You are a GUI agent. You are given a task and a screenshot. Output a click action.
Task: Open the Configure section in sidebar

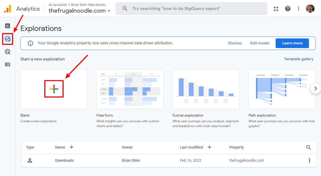(8, 65)
